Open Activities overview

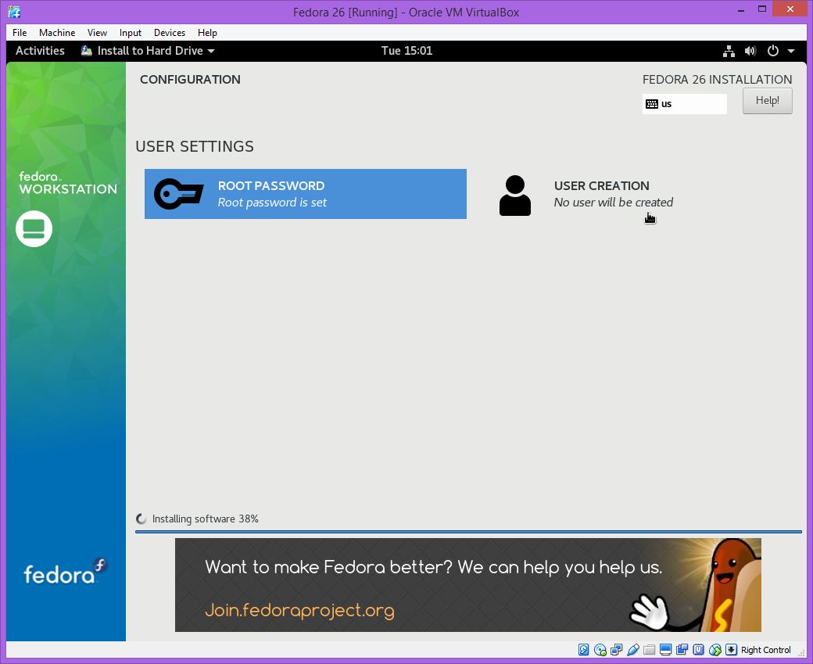coord(40,51)
